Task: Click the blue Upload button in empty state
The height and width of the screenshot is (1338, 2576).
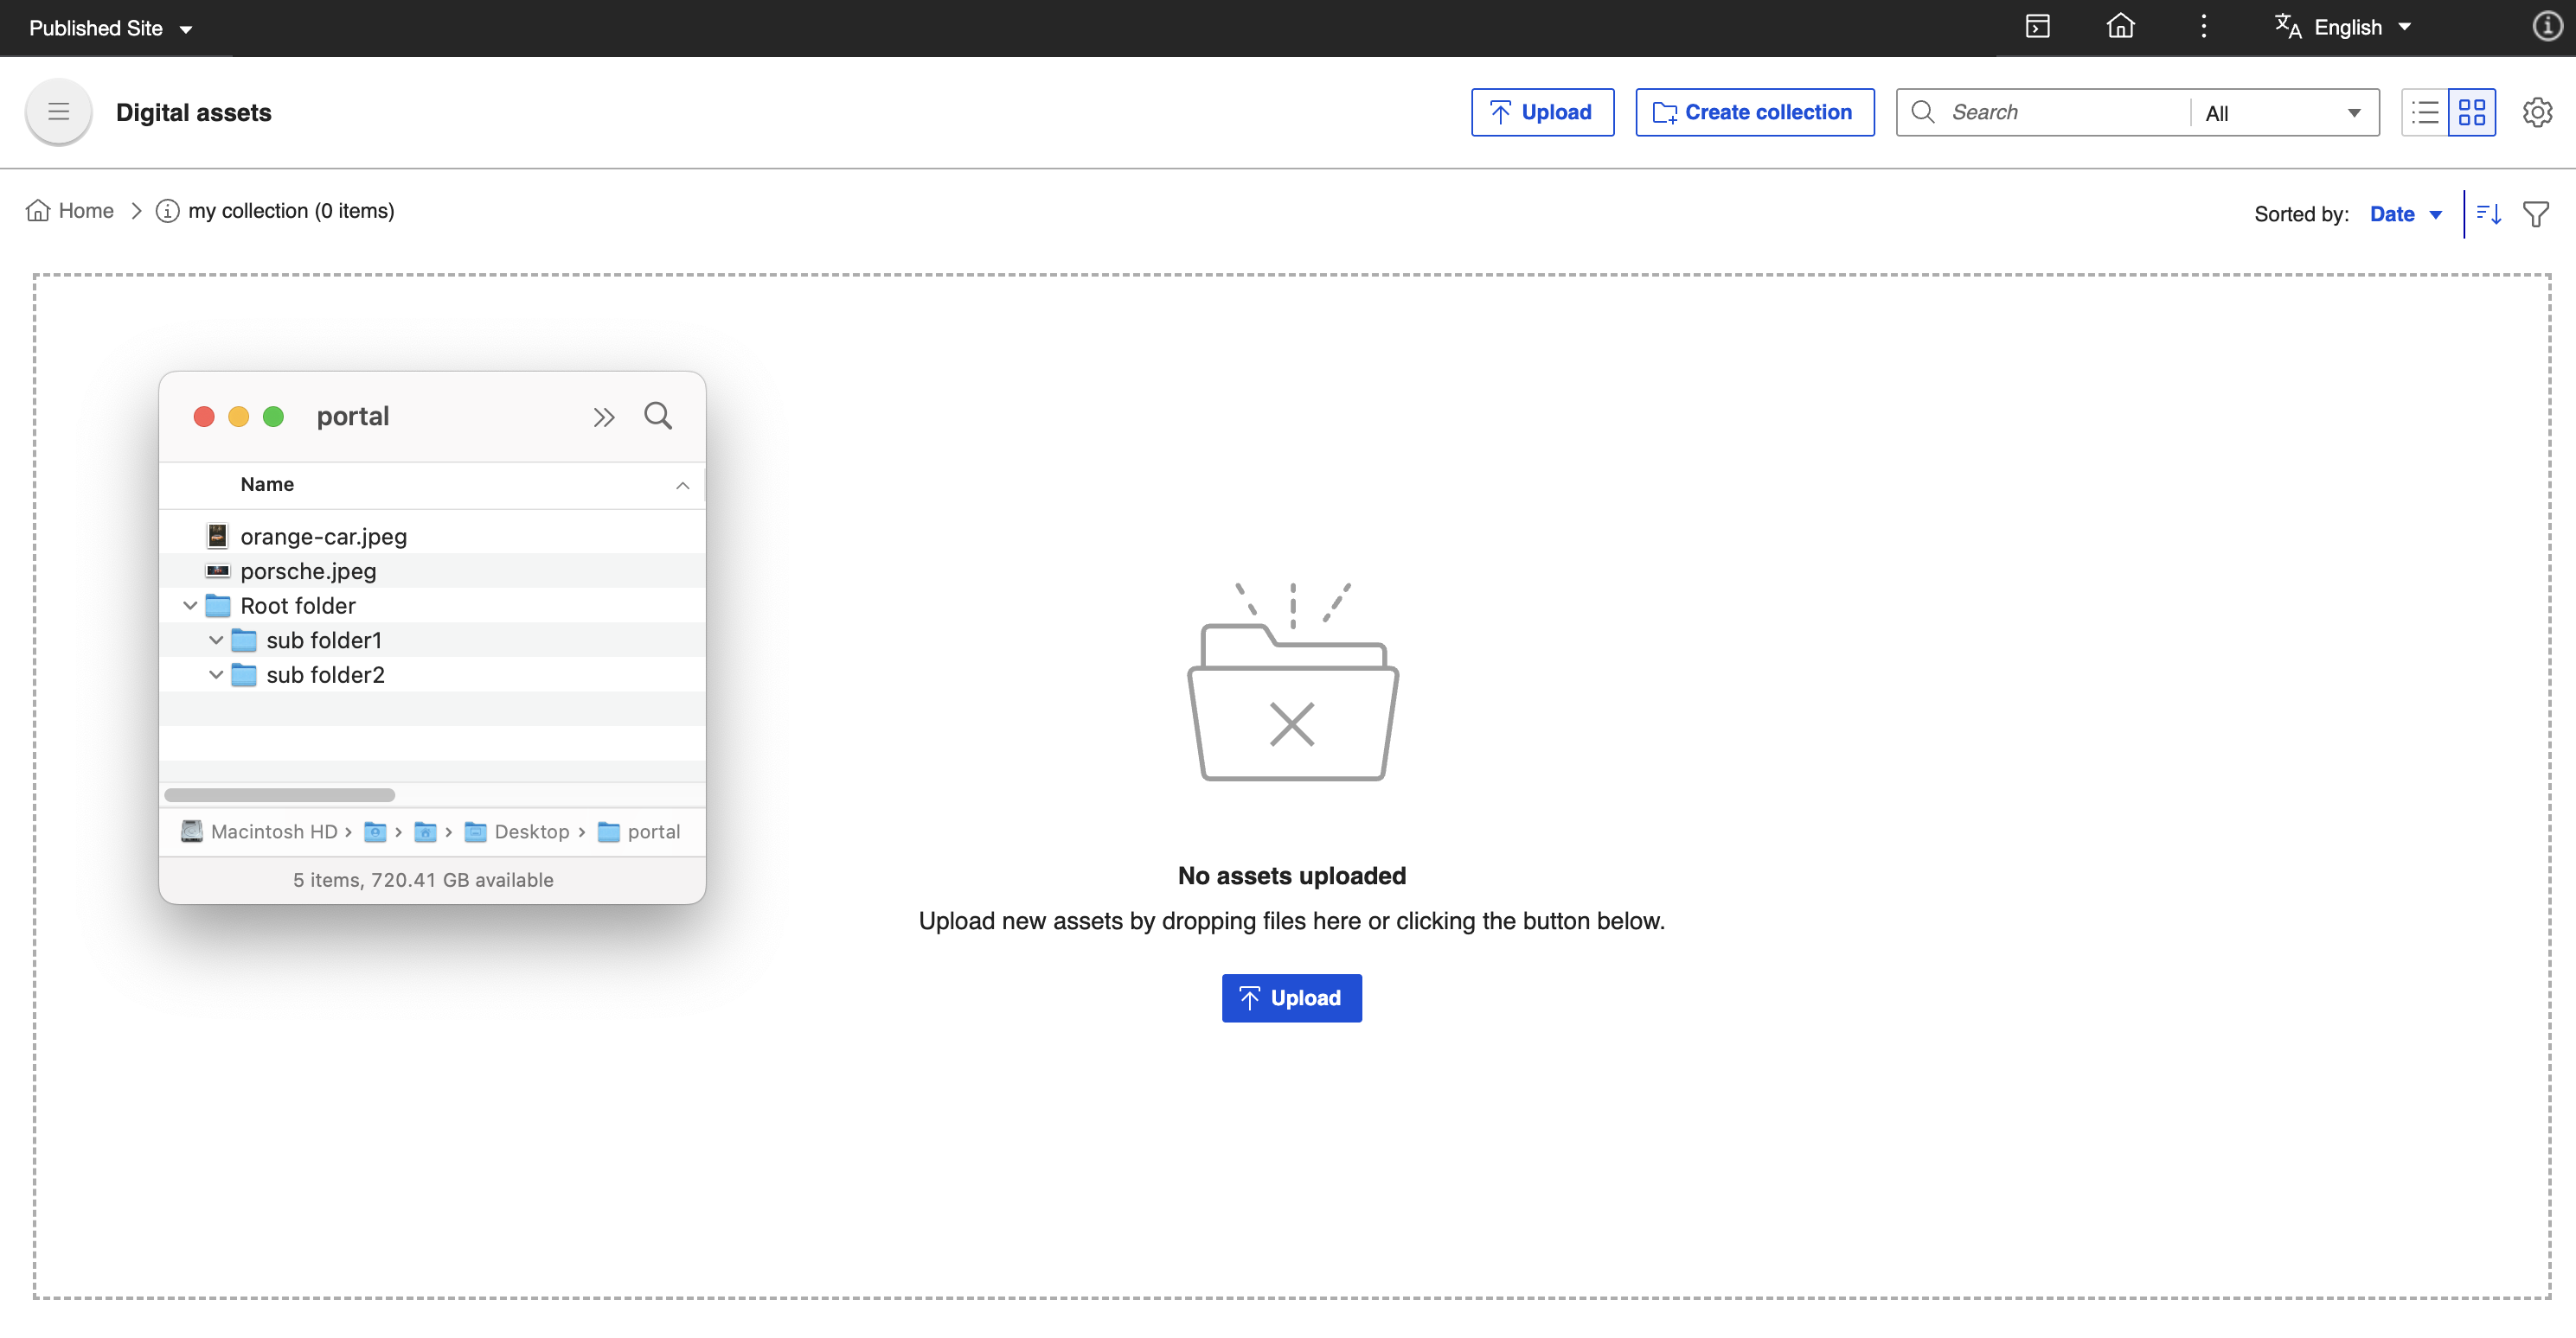Action: tap(1291, 997)
